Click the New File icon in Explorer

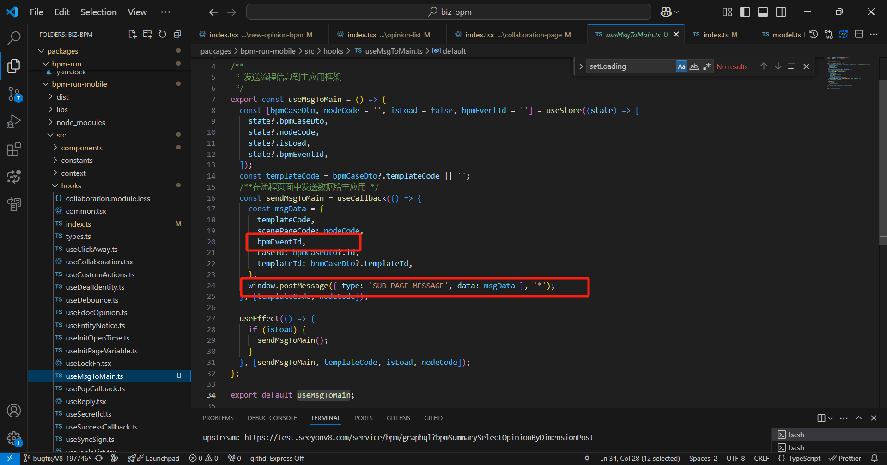click(133, 34)
